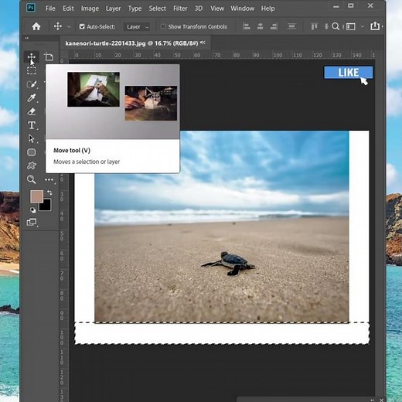The image size is (402, 402).
Task: Change the screen mode icon
Action: (x=32, y=222)
